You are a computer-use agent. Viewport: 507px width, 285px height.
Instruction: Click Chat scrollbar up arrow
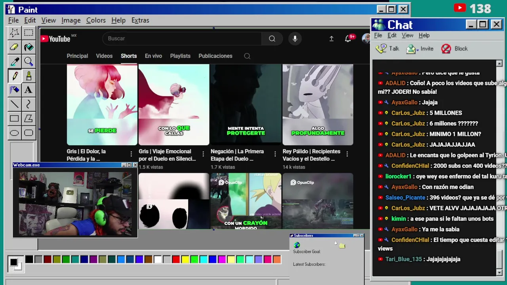499,63
